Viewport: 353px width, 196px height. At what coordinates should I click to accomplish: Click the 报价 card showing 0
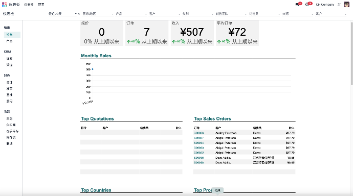pyautogui.click(x=102, y=33)
